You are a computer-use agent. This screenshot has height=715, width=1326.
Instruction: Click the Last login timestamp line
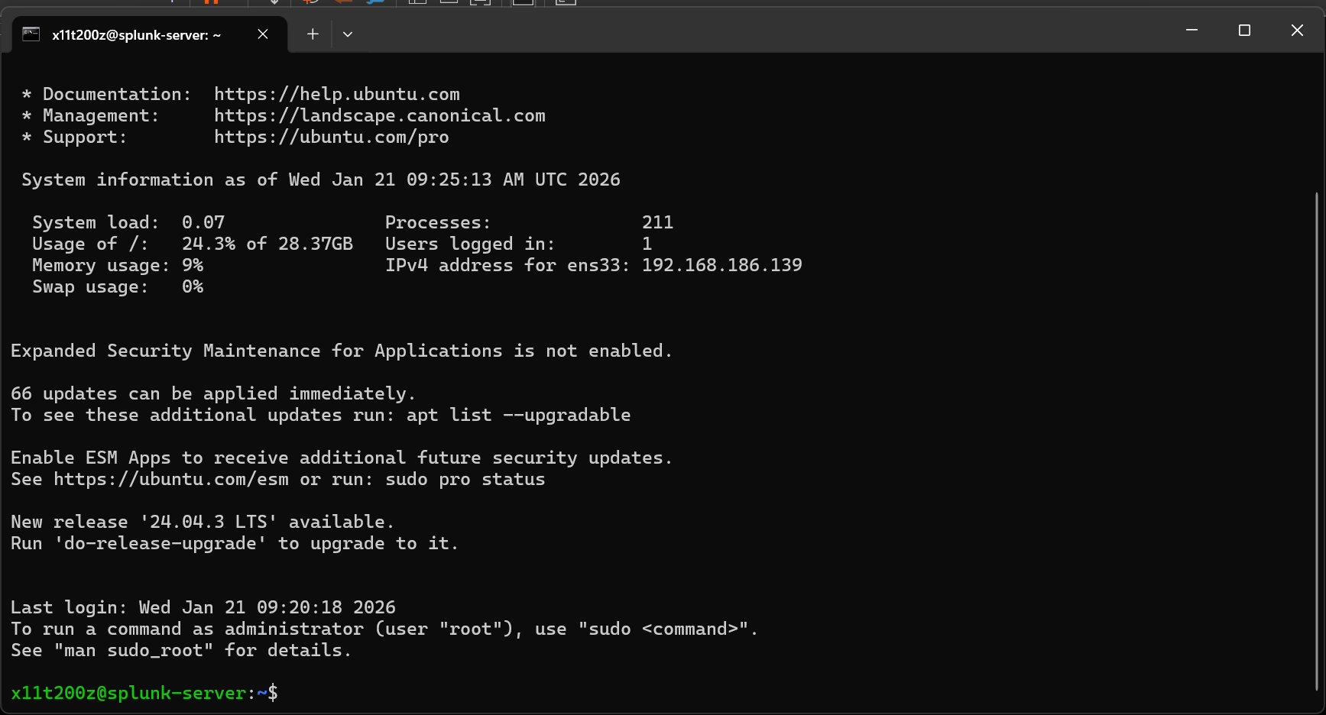[203, 607]
